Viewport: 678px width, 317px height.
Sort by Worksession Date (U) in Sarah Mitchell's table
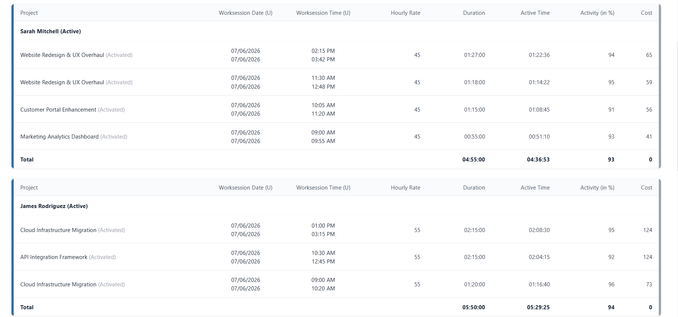click(246, 13)
